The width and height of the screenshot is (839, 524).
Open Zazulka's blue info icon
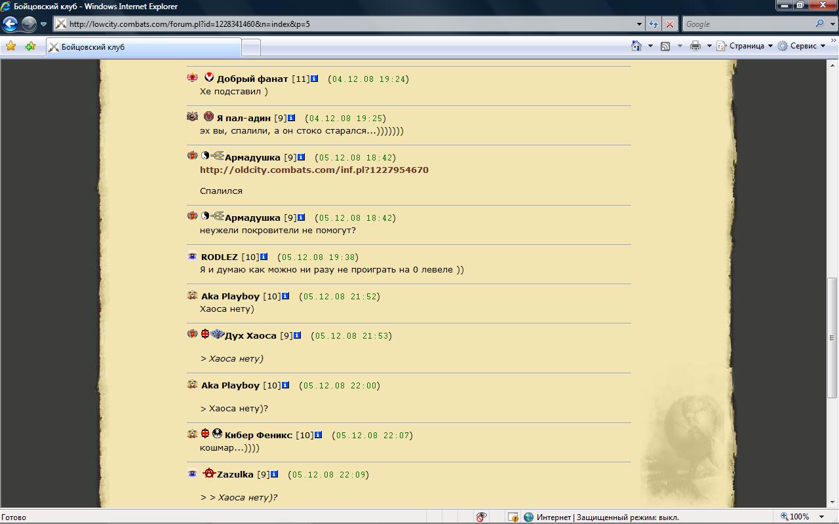tap(275, 474)
